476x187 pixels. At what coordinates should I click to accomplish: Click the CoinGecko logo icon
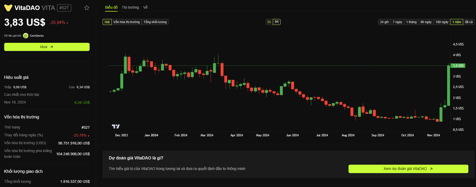click(x=25, y=36)
